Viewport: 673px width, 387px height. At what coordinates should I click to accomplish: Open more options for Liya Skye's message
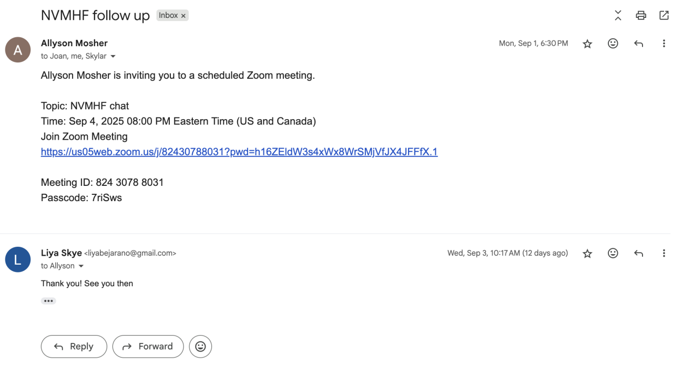(x=664, y=253)
